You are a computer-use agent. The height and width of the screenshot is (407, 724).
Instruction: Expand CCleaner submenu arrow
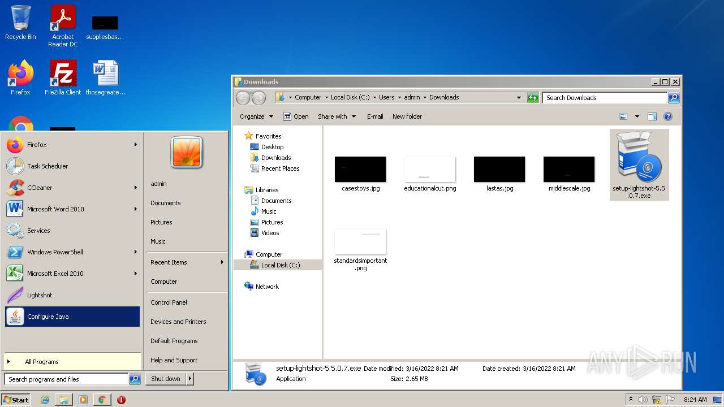136,188
